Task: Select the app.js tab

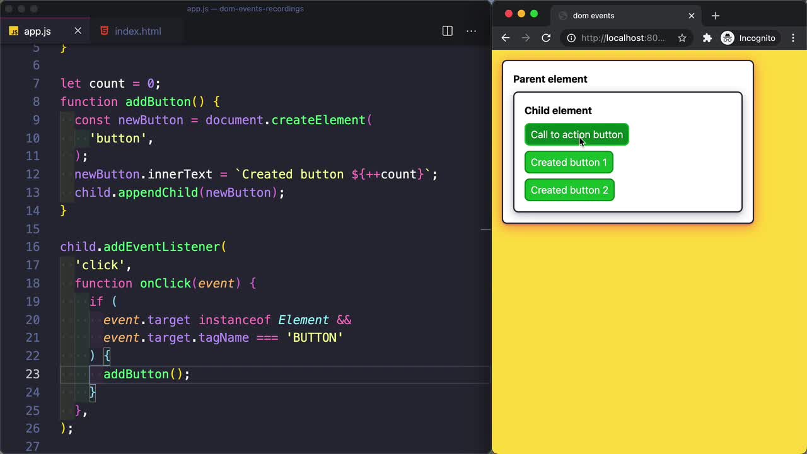Action: (x=37, y=31)
